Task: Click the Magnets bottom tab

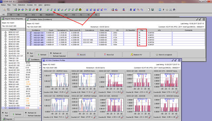Action: click(8, 119)
